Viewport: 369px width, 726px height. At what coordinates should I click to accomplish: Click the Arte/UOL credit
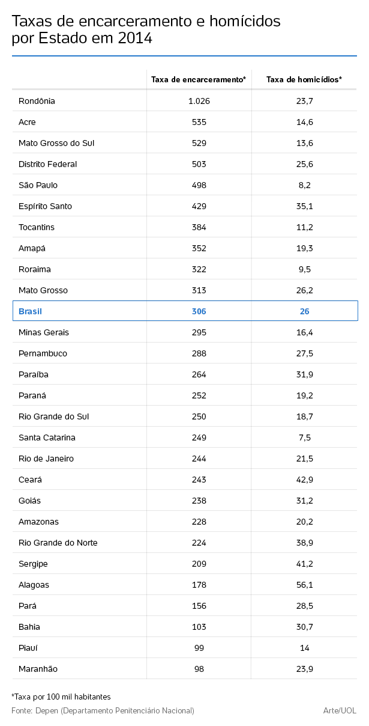click(x=340, y=711)
